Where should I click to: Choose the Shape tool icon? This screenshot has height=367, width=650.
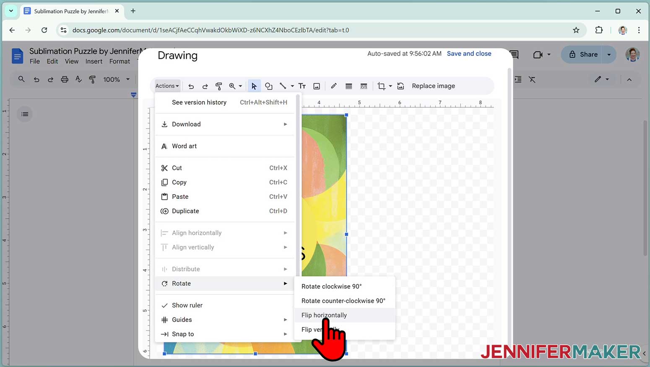269,86
